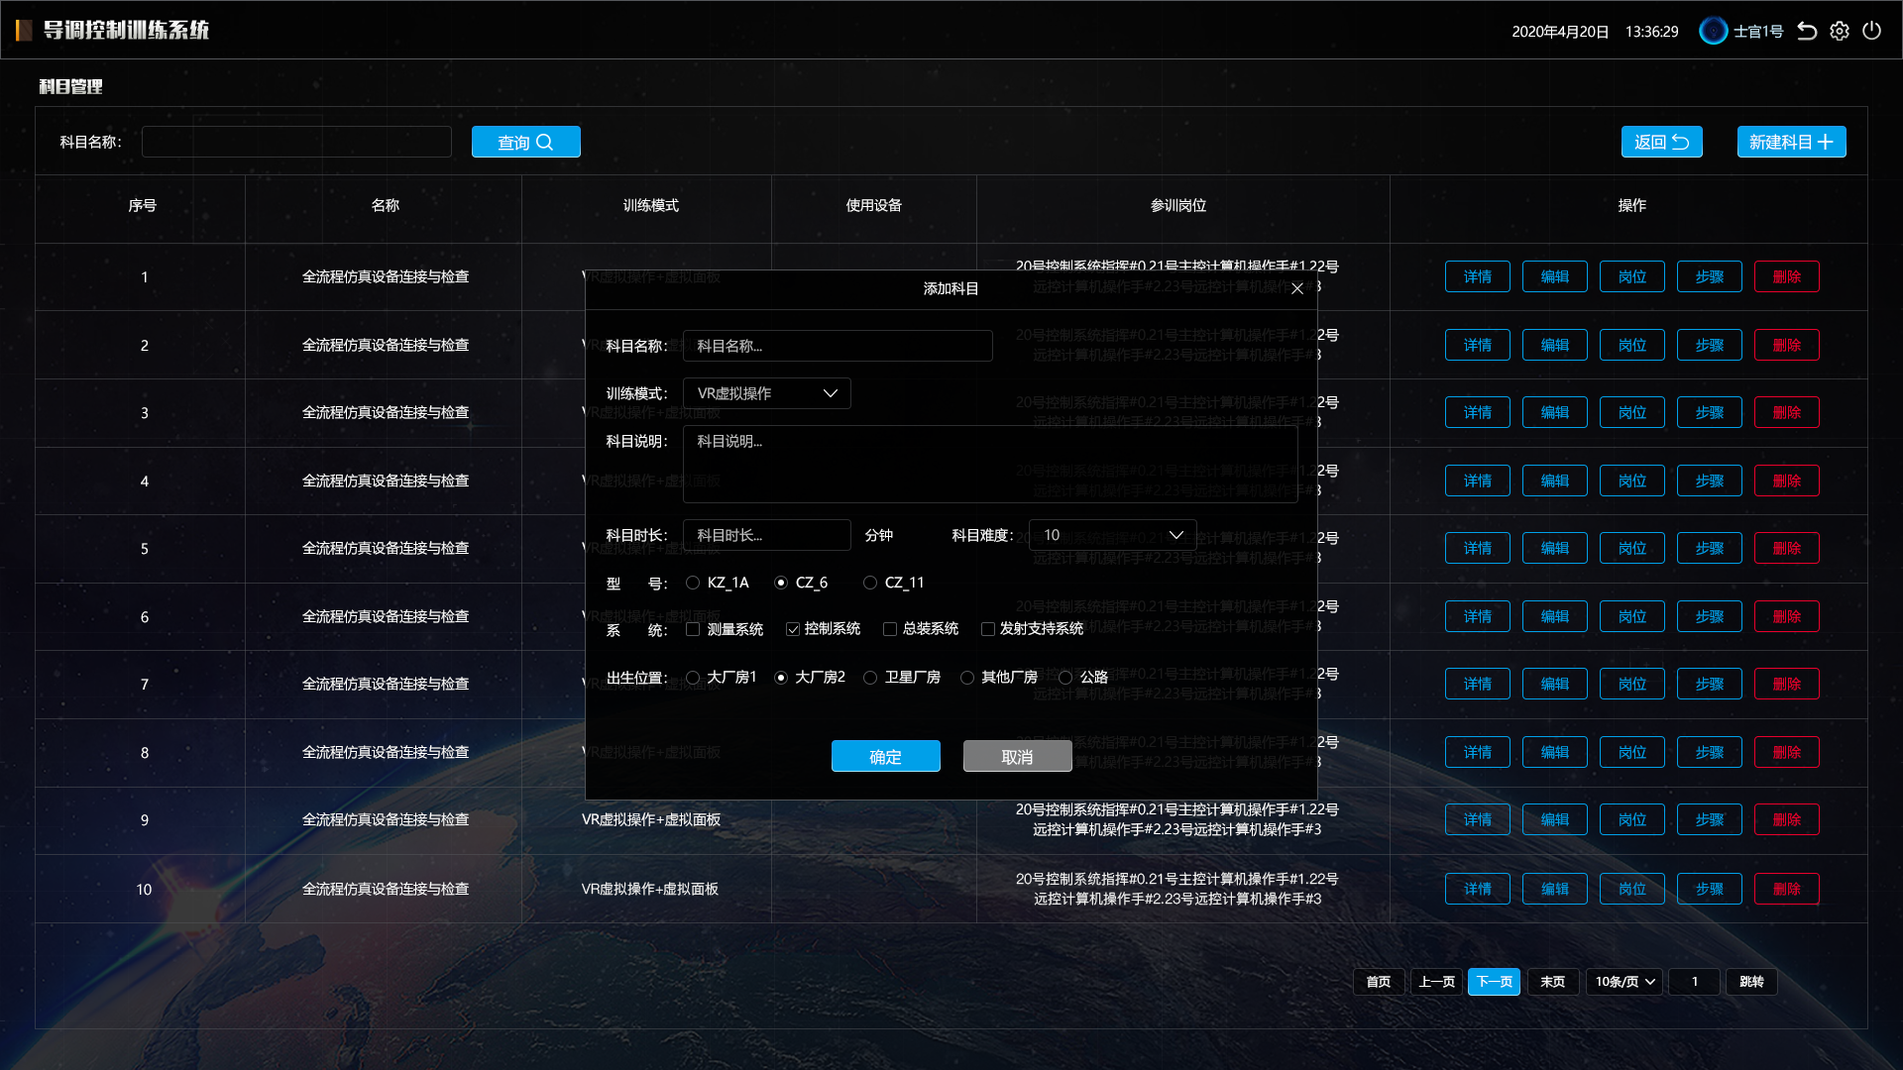Open settings gear icon in header

pyautogui.click(x=1840, y=31)
